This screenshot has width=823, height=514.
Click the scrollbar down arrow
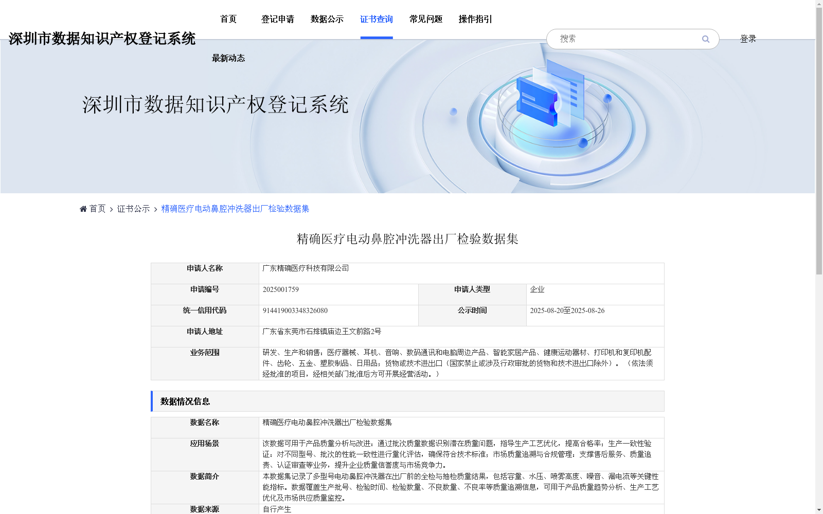coord(819,510)
